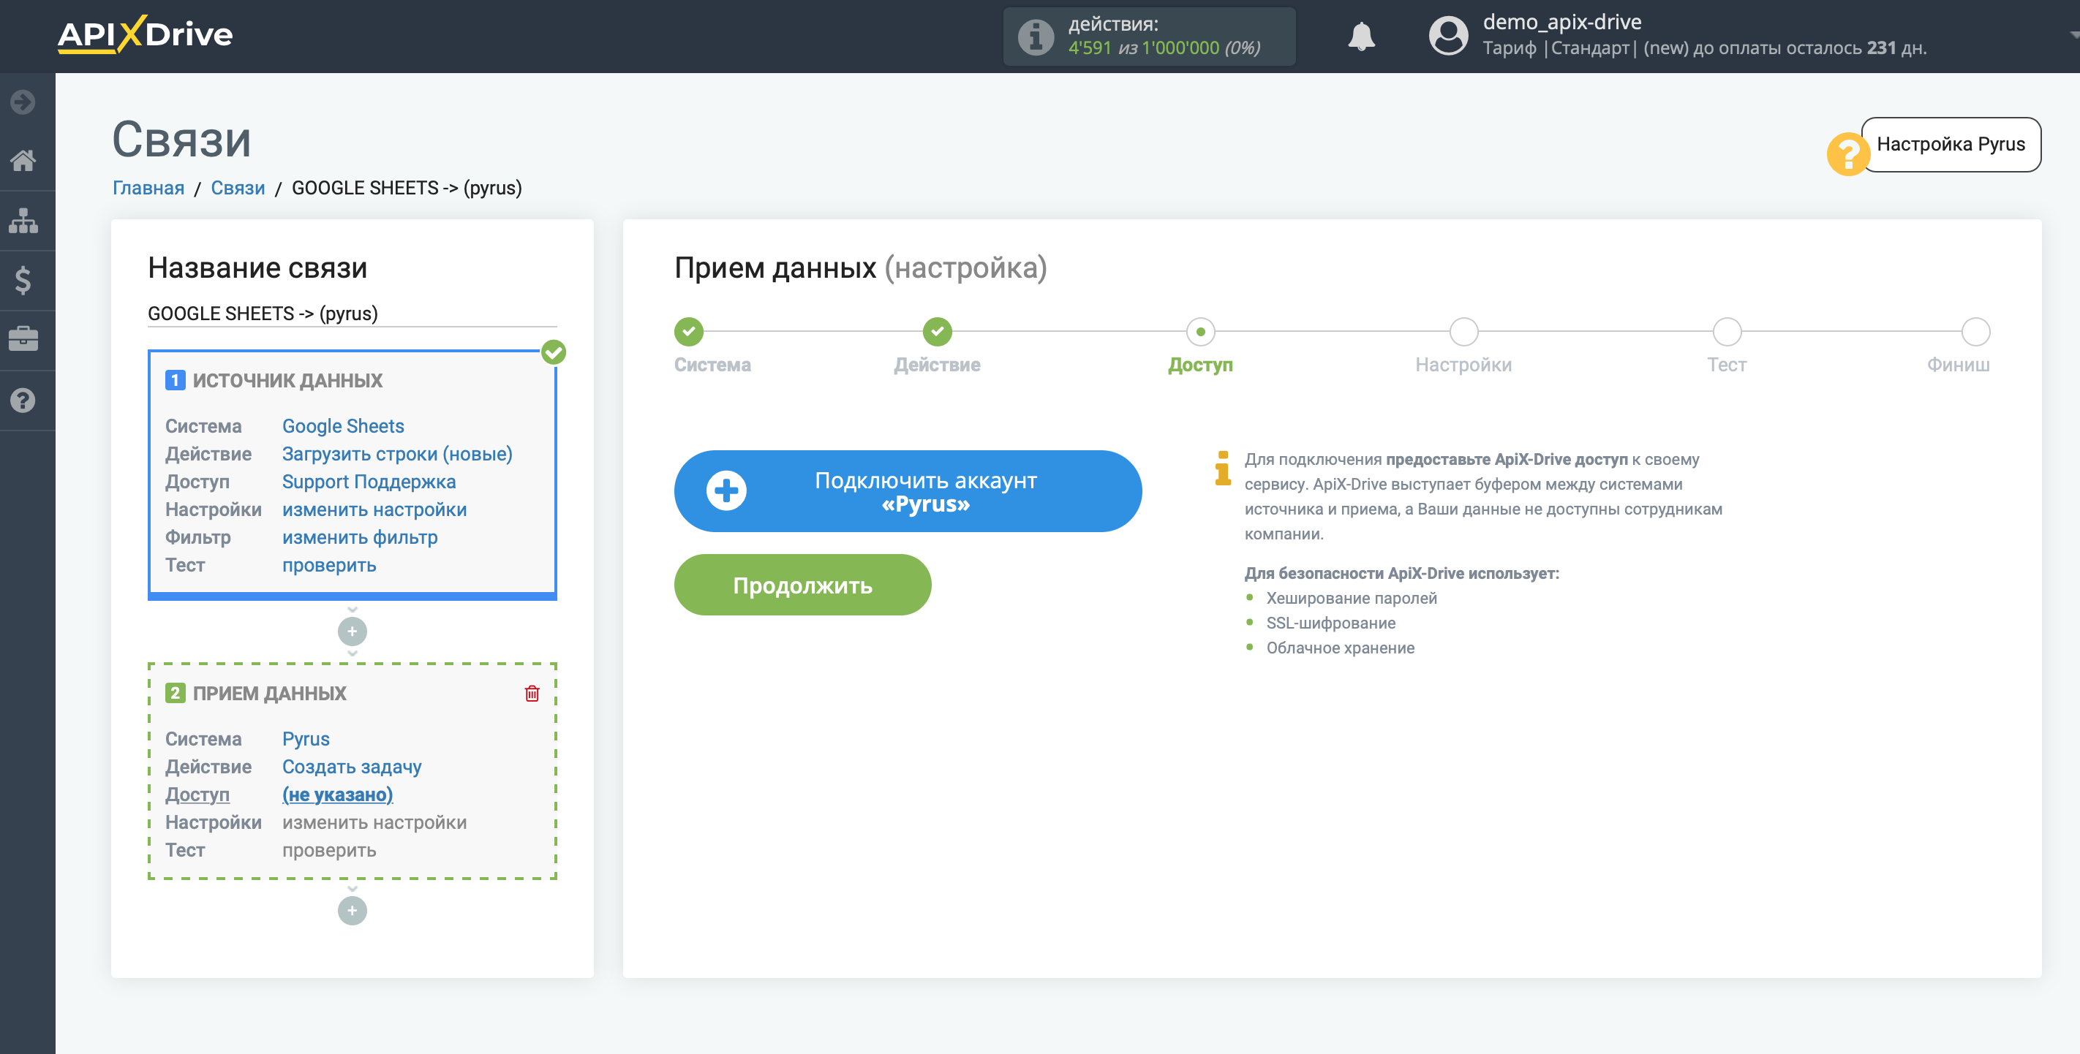The image size is (2080, 1054).
Task: Click the '(не указано)' access link
Action: (x=336, y=794)
